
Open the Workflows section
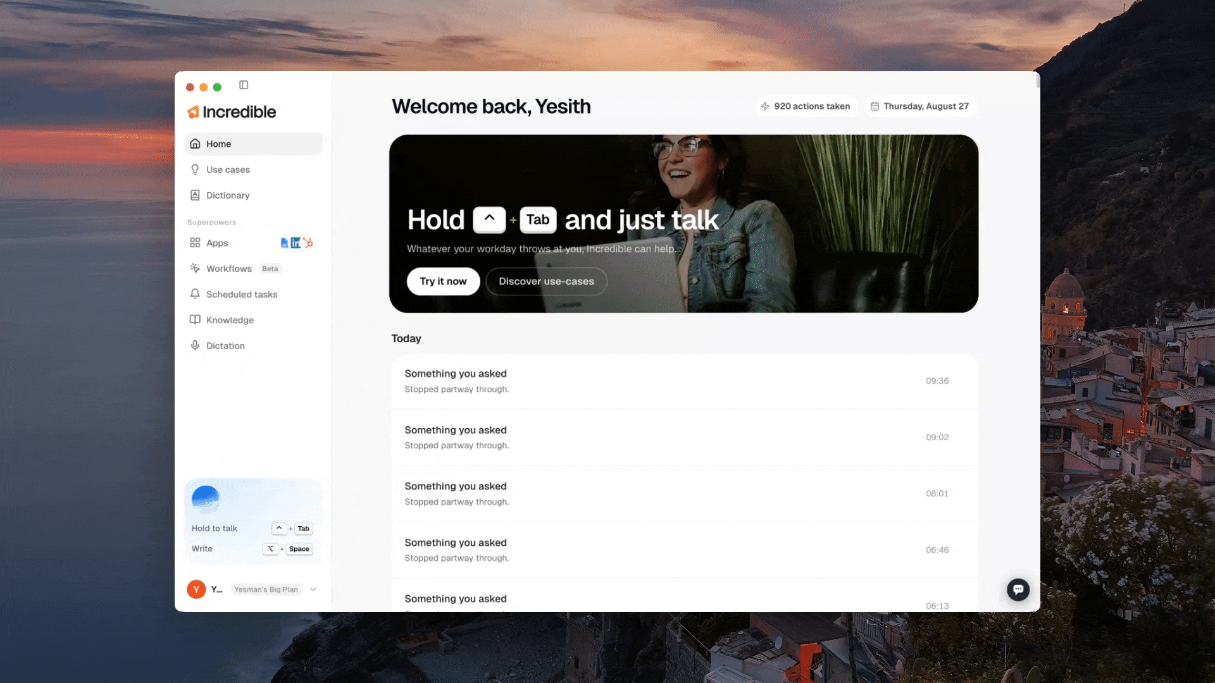click(253, 268)
